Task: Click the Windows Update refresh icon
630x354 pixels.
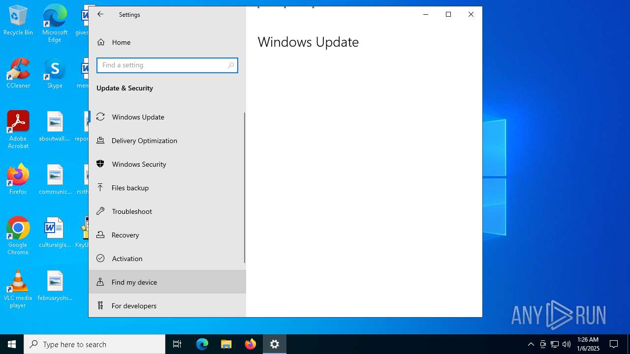Action: (100, 117)
